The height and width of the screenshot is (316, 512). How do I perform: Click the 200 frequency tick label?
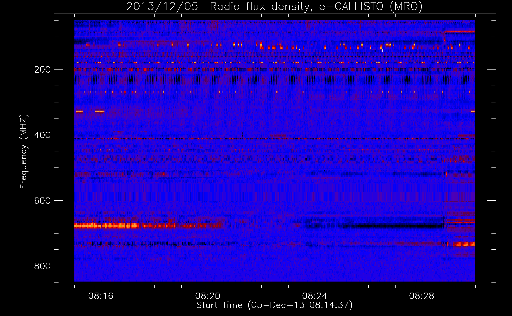click(42, 70)
